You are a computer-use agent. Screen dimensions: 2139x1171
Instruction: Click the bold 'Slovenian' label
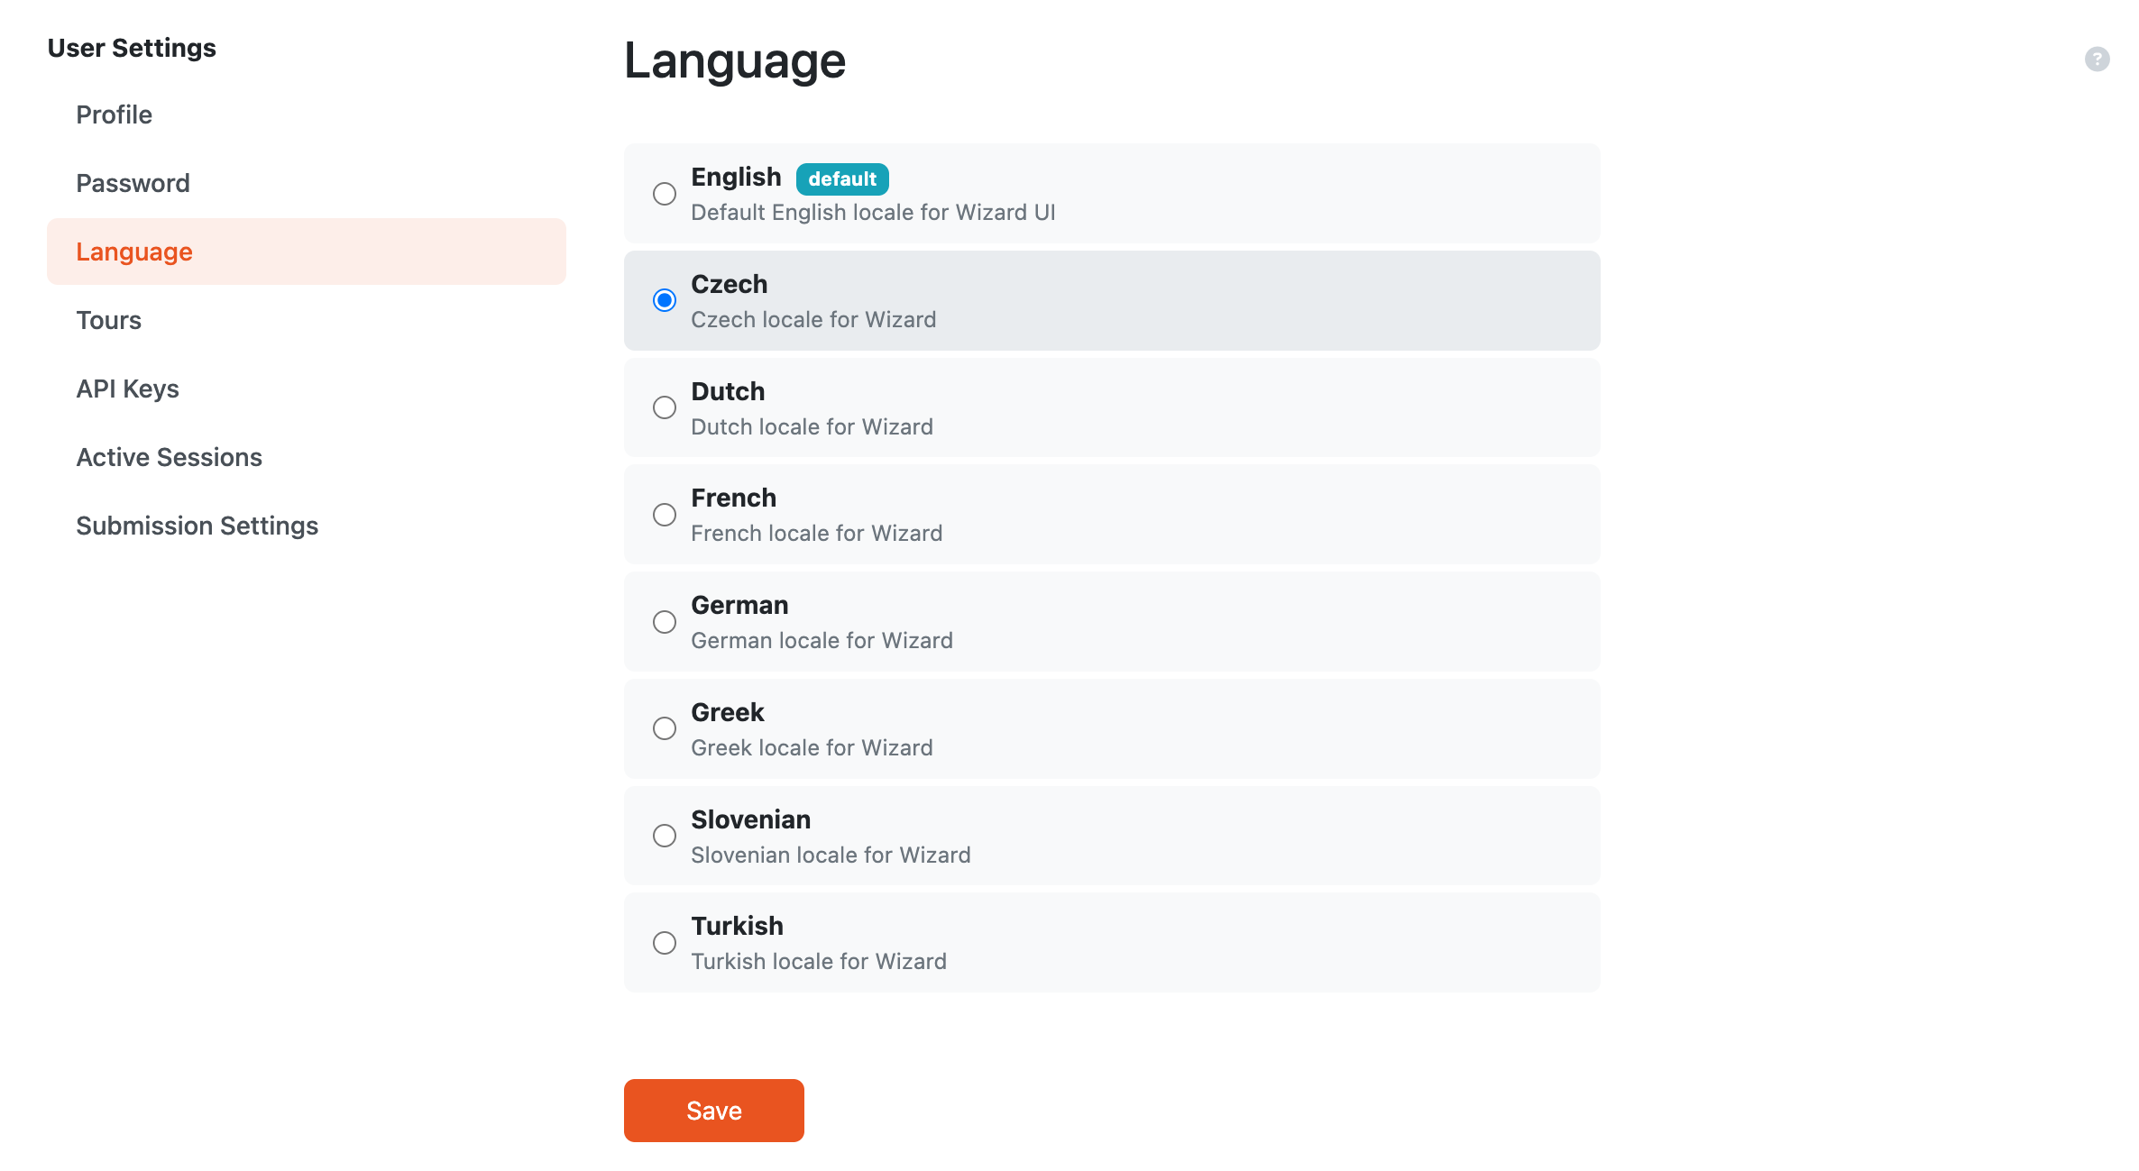tap(751, 819)
